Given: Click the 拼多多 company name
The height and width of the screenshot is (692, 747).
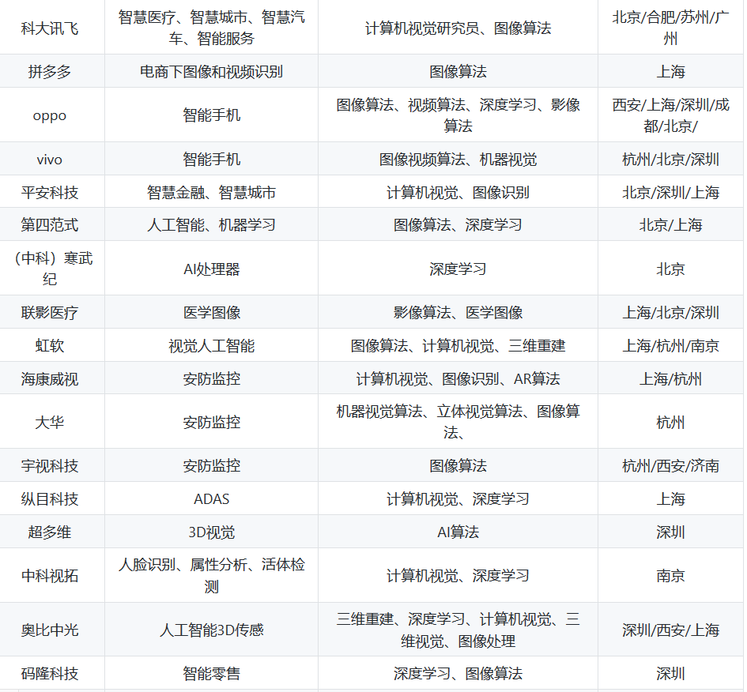Looking at the screenshot, I should pyautogui.click(x=50, y=71).
